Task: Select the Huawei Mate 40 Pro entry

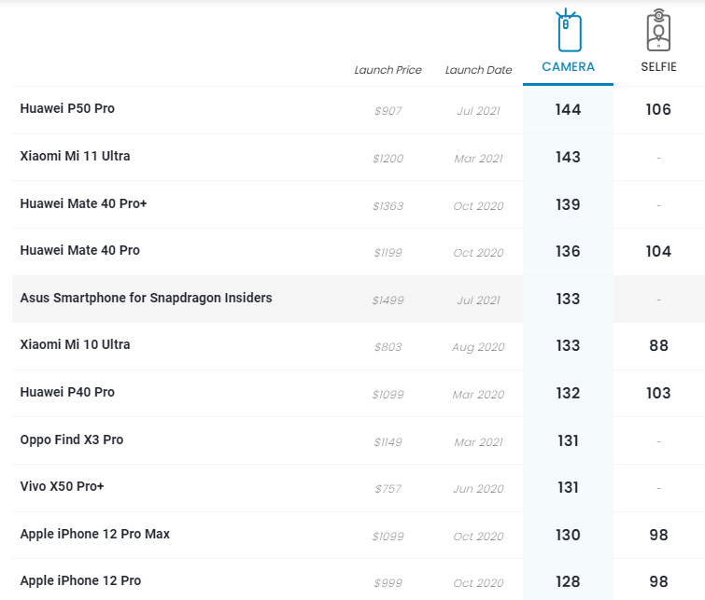Action: click(79, 251)
